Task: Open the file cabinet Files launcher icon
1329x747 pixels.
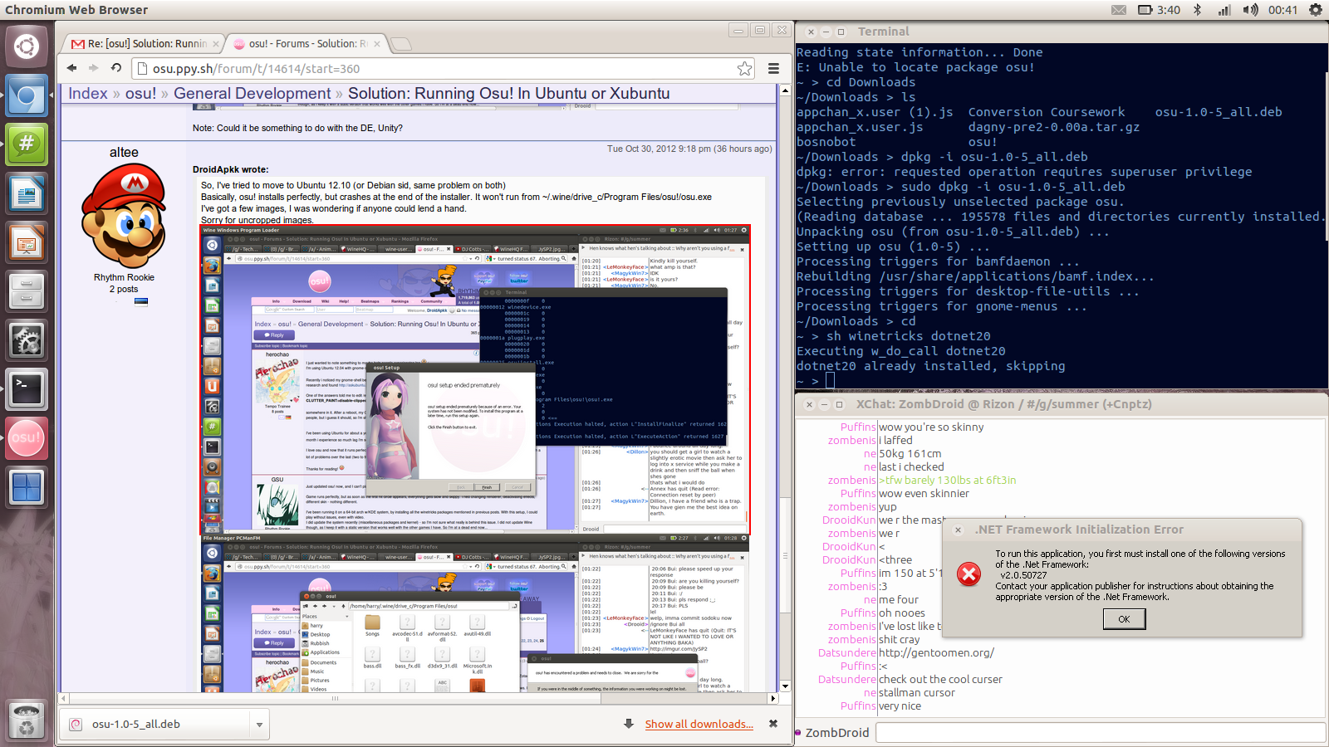Action: pos(27,291)
